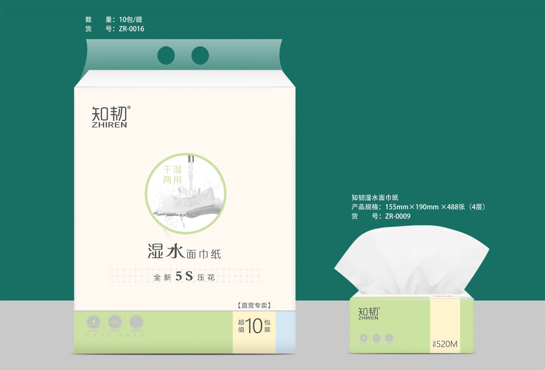The image size is (545, 370).
Task: Click the dotted-layer icon on the small tissue box
Action: point(376,338)
